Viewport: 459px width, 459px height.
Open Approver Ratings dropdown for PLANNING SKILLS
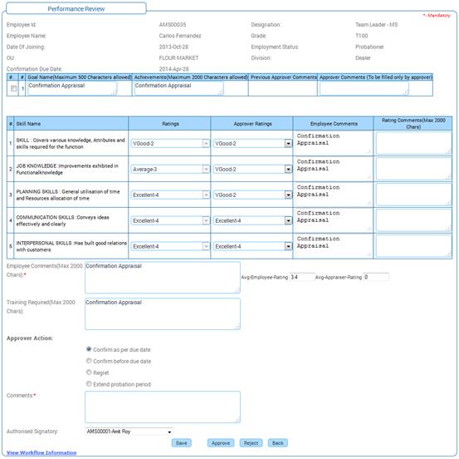pos(252,195)
